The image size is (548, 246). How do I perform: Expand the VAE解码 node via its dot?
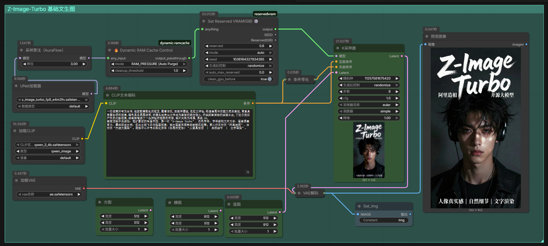299,193
